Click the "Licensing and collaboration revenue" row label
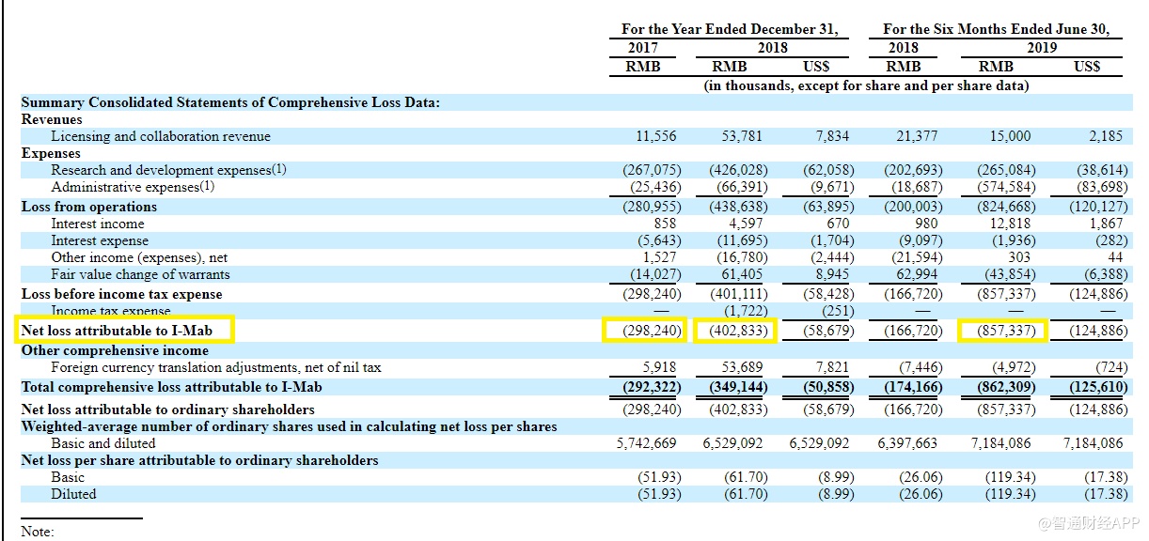The width and height of the screenshot is (1149, 541). pyautogui.click(x=160, y=136)
